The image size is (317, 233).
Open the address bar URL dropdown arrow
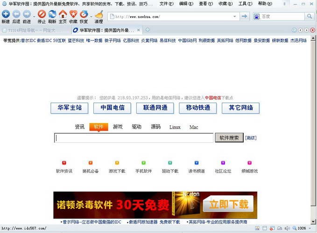point(236,16)
